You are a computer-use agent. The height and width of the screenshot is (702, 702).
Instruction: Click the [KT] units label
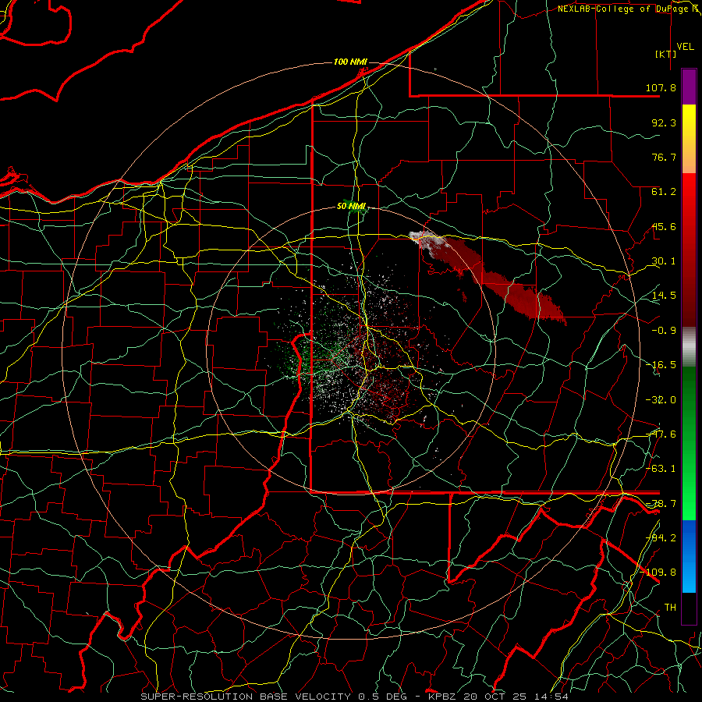point(665,54)
